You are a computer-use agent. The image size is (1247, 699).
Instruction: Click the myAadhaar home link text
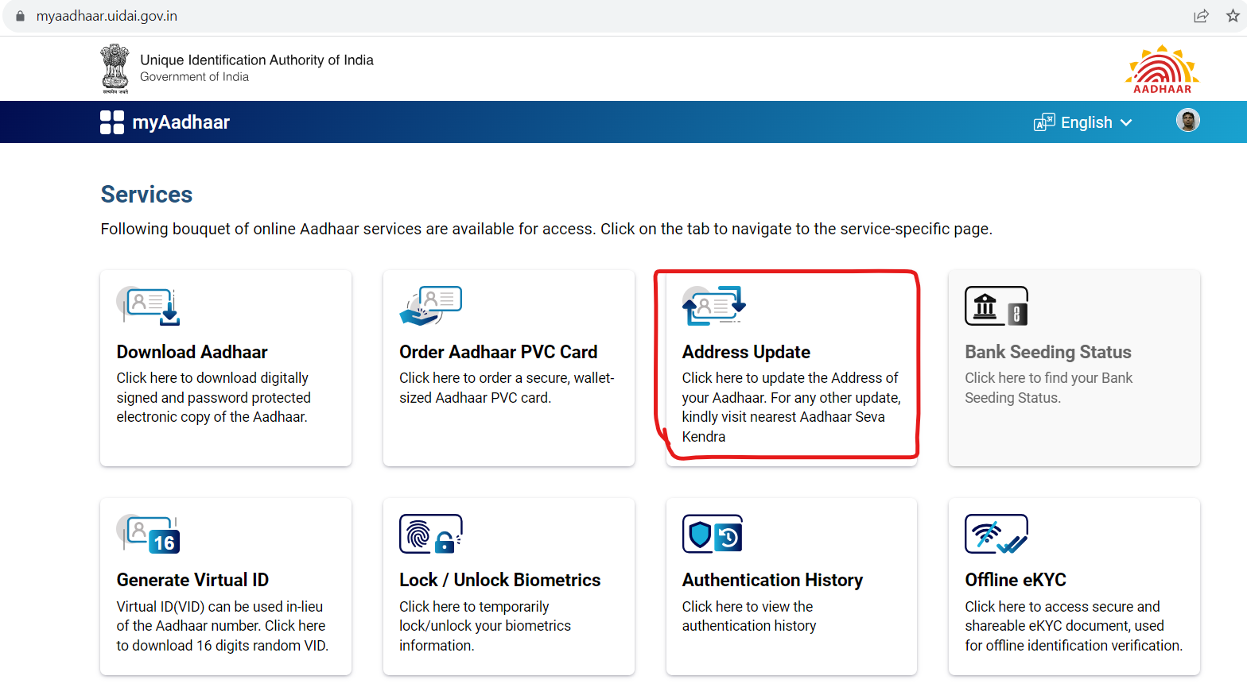(181, 122)
